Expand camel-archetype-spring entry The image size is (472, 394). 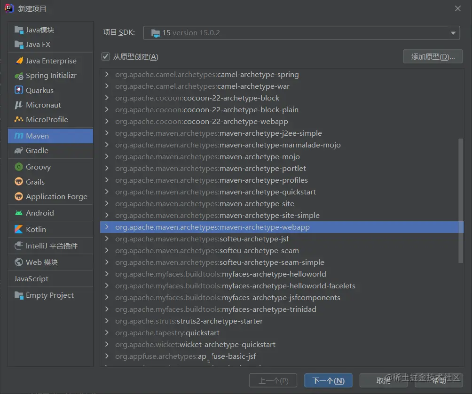pyautogui.click(x=107, y=74)
